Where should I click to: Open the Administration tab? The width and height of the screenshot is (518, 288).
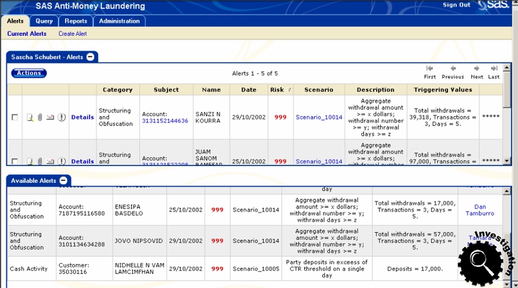click(x=119, y=21)
